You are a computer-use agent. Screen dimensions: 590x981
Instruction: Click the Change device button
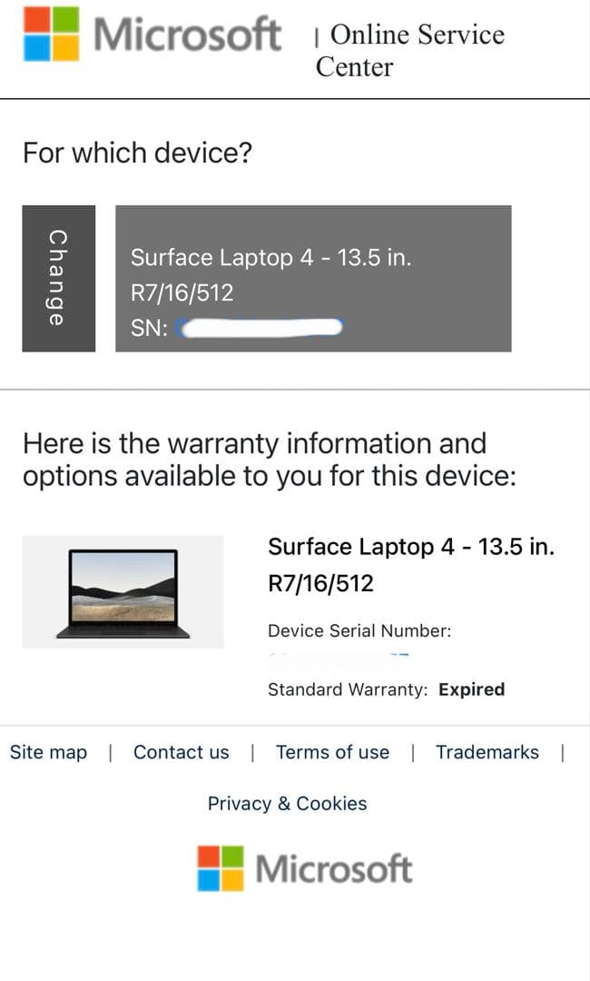point(57,277)
